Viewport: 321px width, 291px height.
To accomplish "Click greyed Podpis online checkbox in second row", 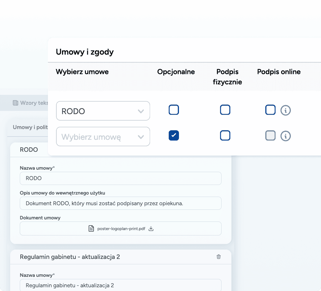I will tap(270, 135).
